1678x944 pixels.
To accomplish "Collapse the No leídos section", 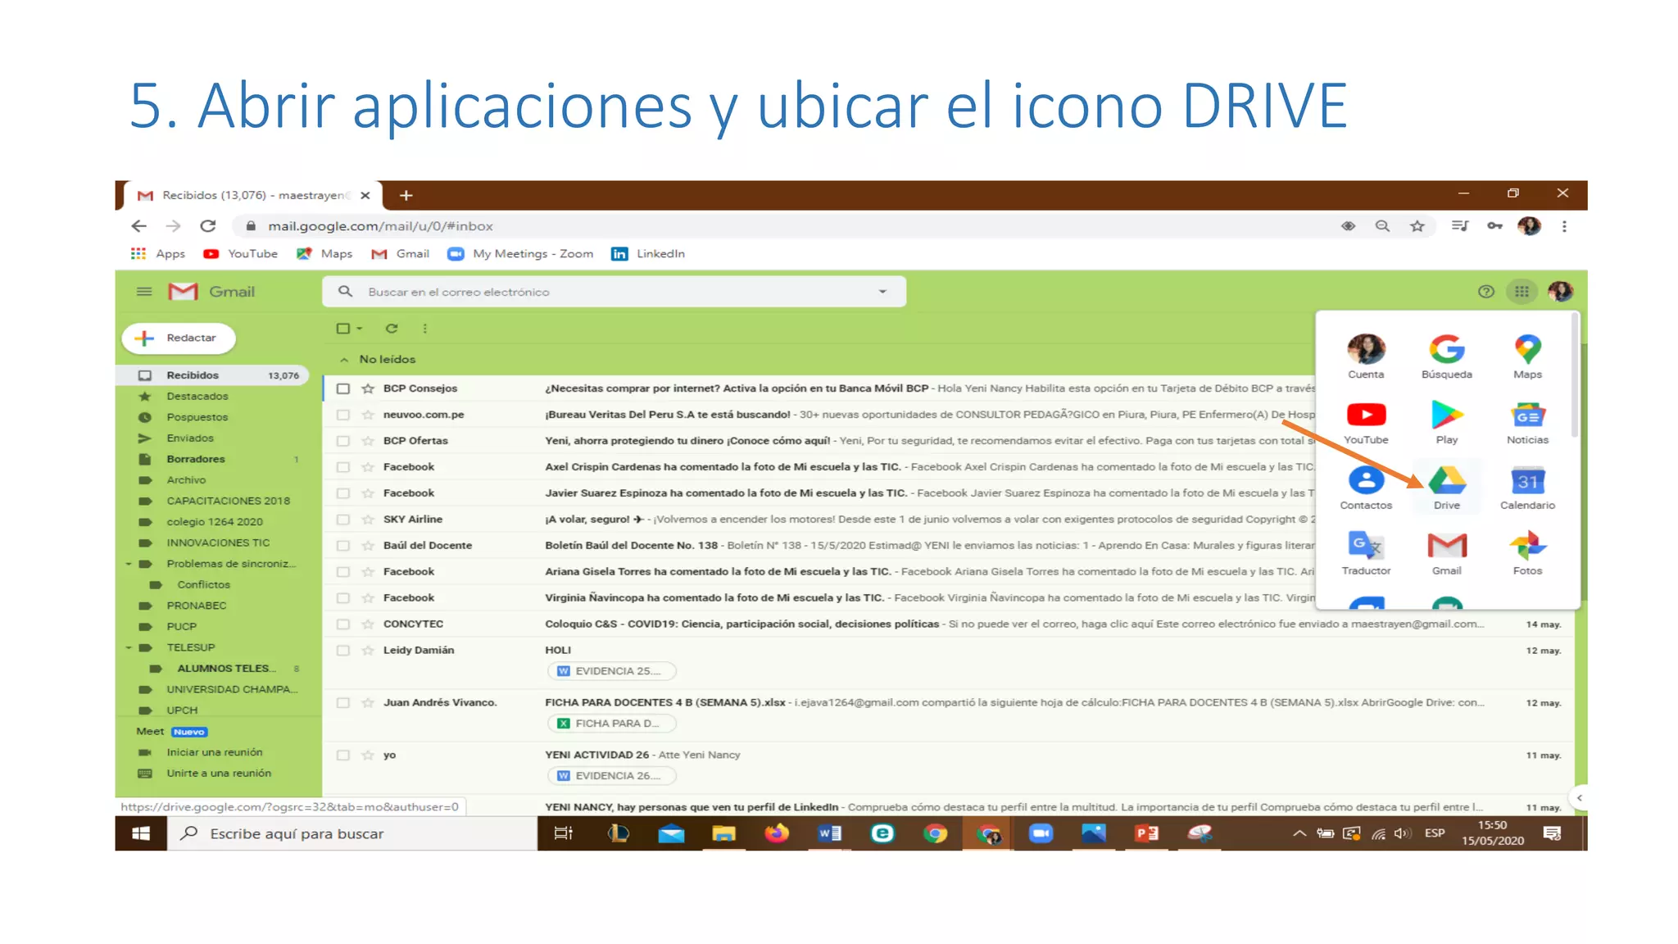I will (x=344, y=360).
